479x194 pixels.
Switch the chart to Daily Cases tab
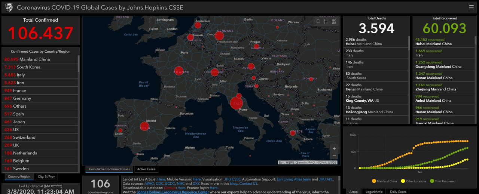398,191
